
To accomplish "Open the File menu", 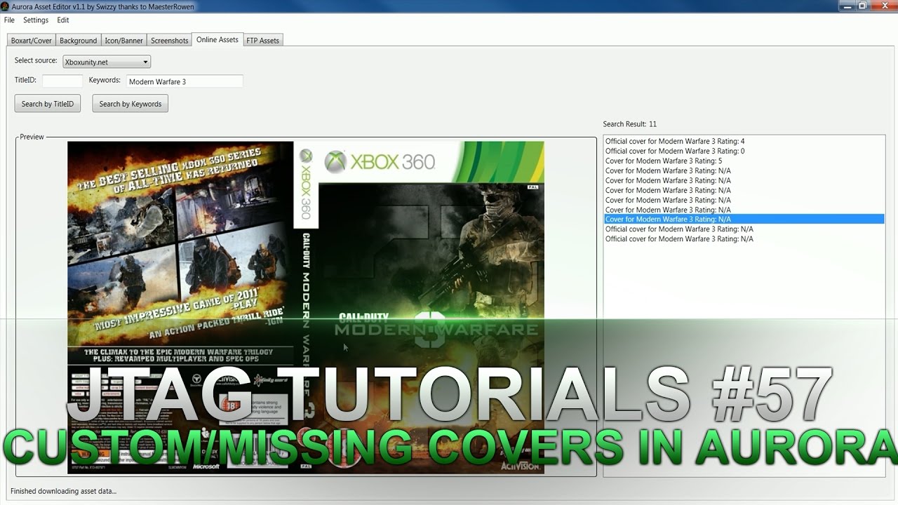I will 9,20.
